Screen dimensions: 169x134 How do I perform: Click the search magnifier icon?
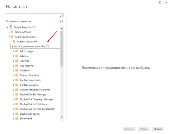coord(61,16)
